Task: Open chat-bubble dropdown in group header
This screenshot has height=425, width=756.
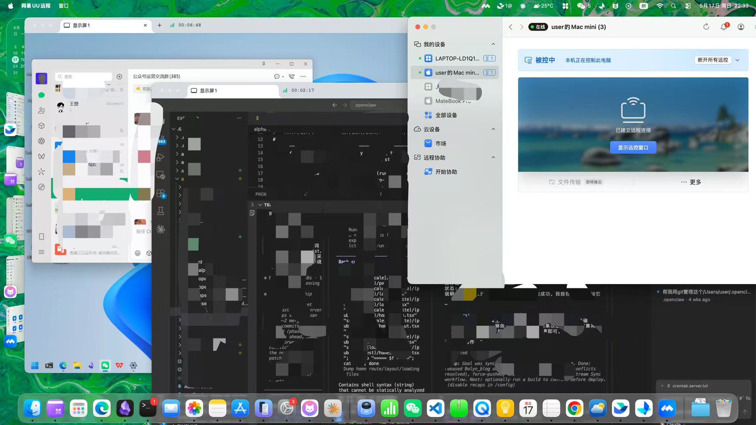Action: tap(279, 76)
